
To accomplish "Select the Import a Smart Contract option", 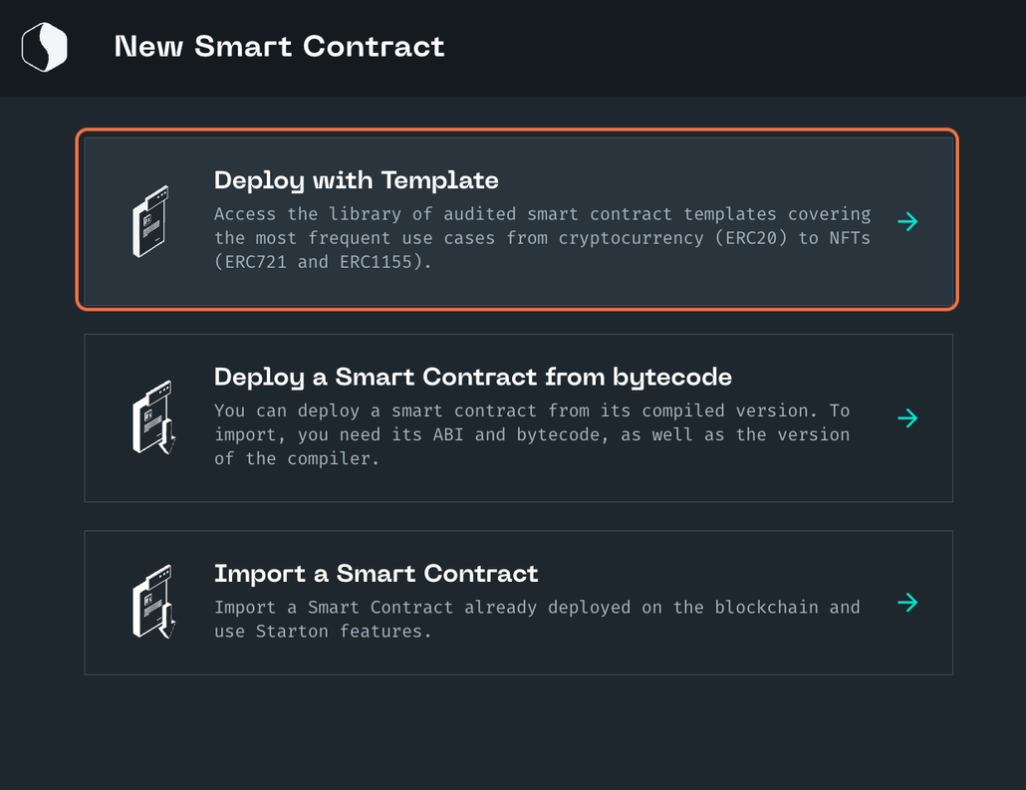I will tap(517, 602).
